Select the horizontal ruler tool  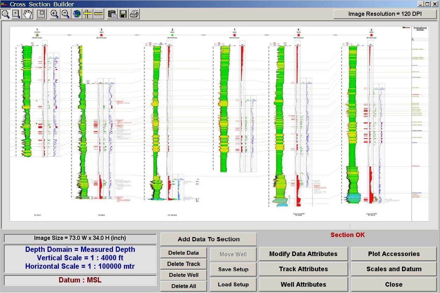99,14
